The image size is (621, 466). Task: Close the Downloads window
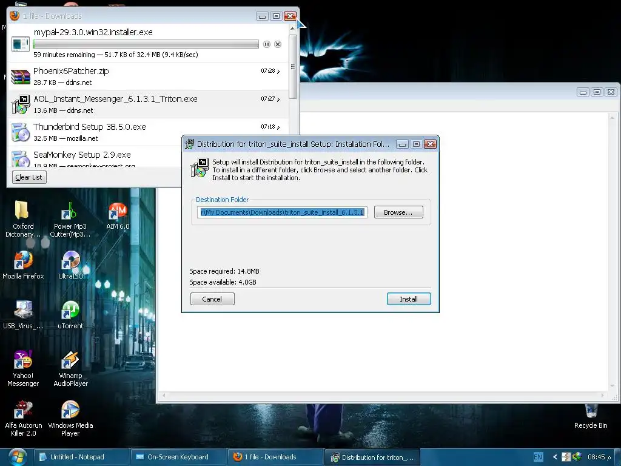290,16
